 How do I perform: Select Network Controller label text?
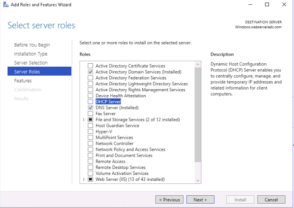coord(115,143)
